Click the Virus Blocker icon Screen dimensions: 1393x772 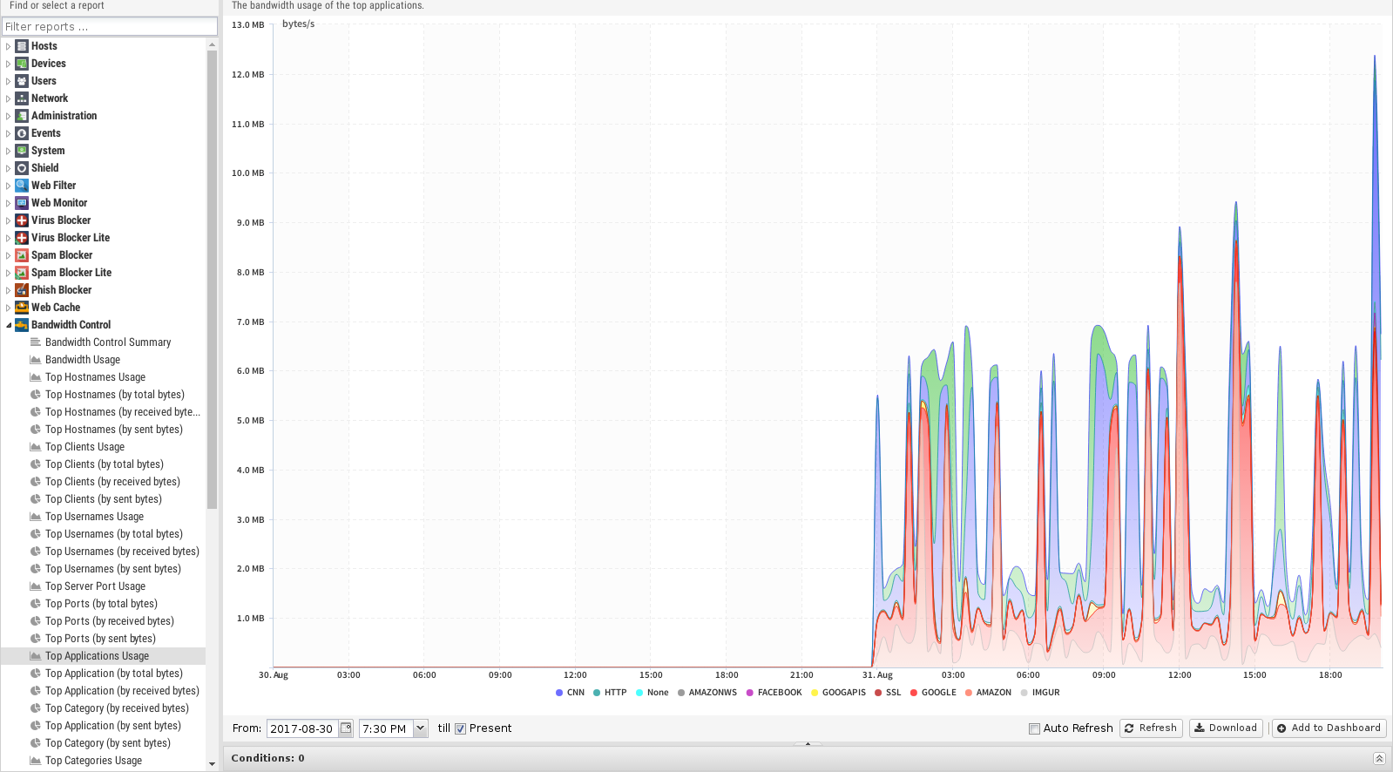point(22,220)
